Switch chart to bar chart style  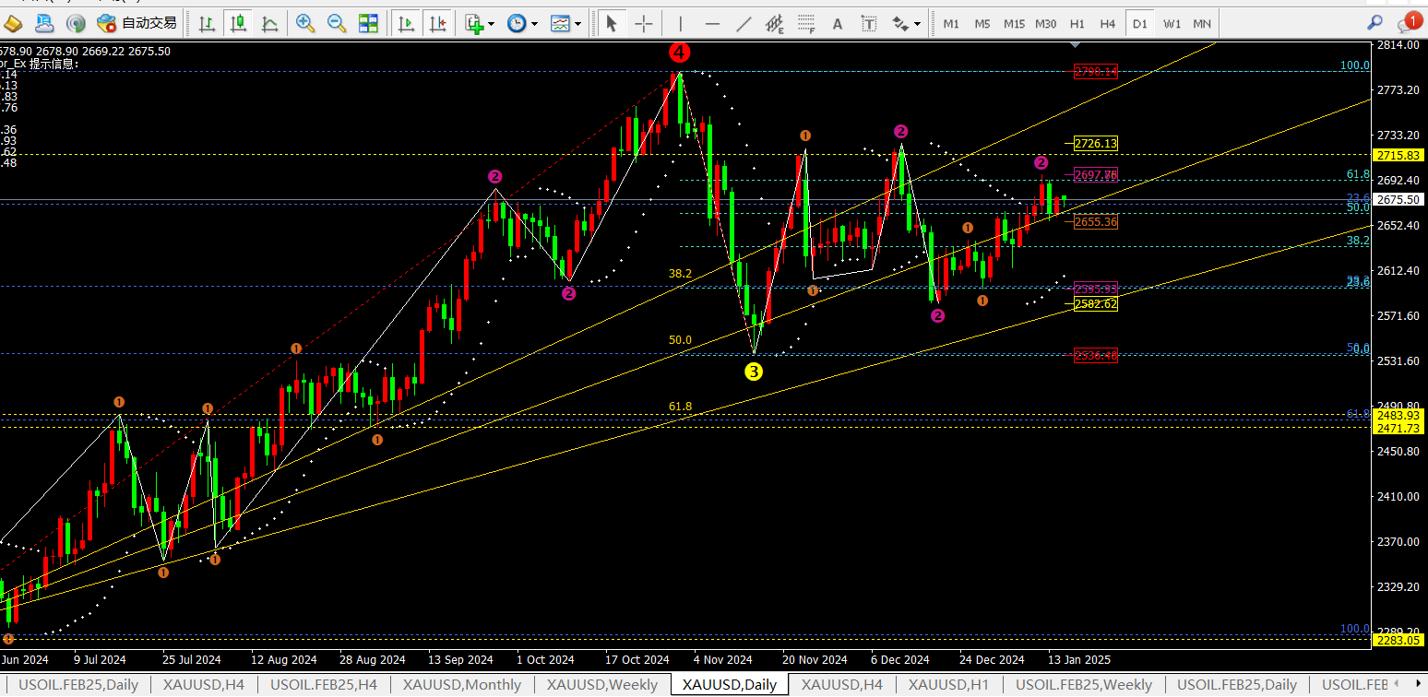(x=208, y=23)
